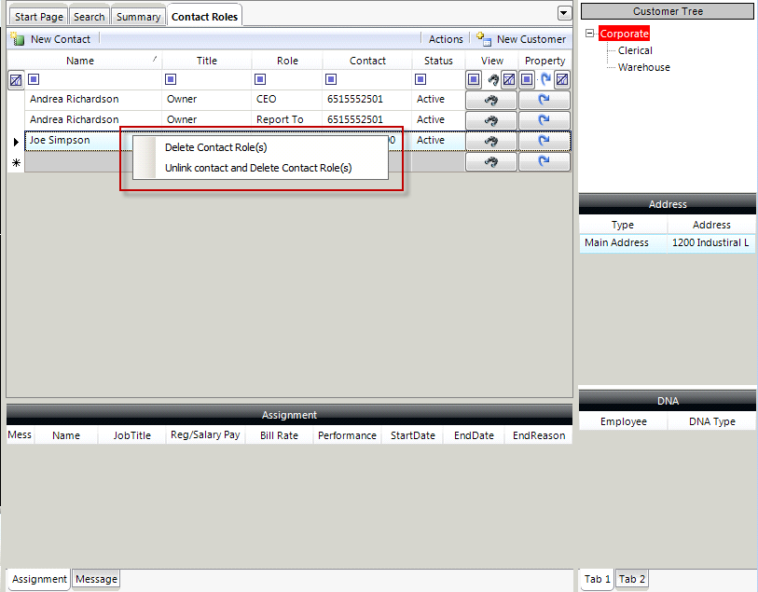Viewport: 758px width, 592px height.
Task: Switch to the Summary tab
Action: (138, 17)
